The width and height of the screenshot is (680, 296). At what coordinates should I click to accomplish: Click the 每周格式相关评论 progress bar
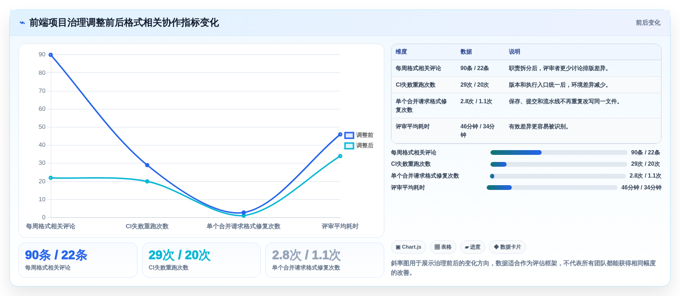coord(559,152)
